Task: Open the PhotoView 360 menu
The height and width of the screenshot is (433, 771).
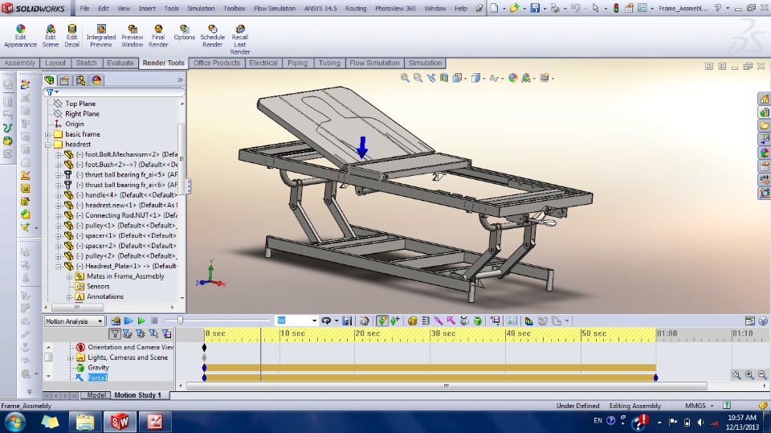Action: (x=395, y=8)
